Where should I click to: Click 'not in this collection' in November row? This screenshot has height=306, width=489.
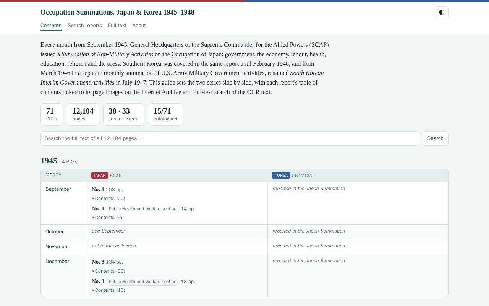(114, 246)
